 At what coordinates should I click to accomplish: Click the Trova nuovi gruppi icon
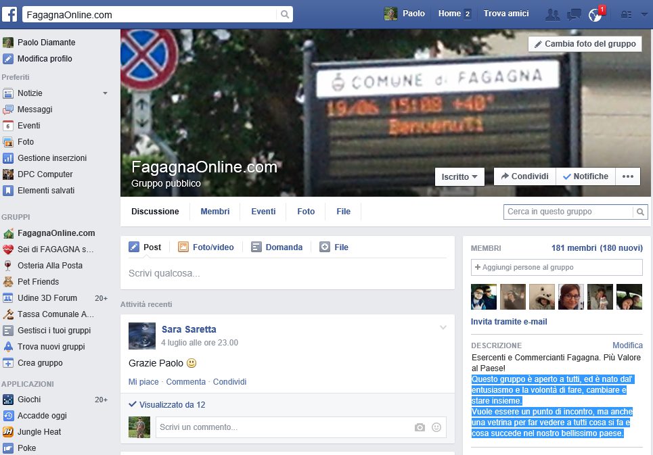[x=8, y=346]
